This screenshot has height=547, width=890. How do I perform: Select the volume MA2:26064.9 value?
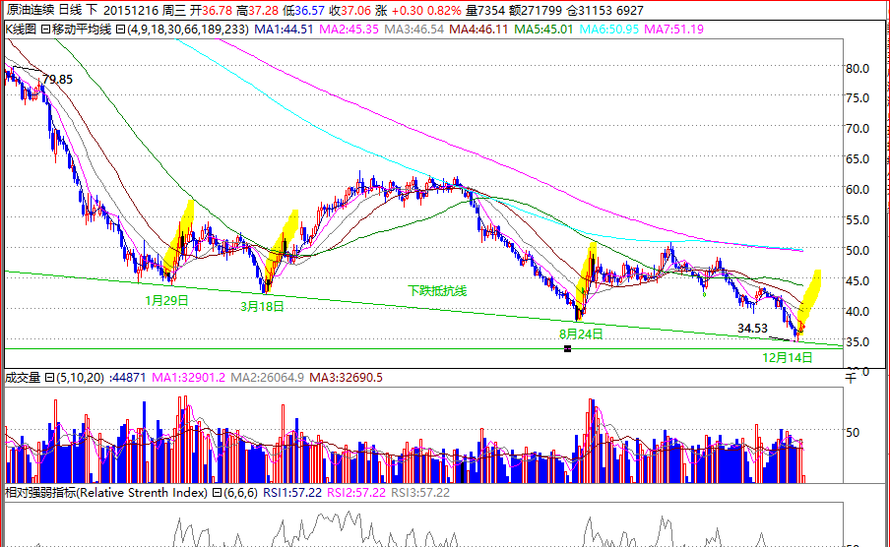[x=268, y=378]
